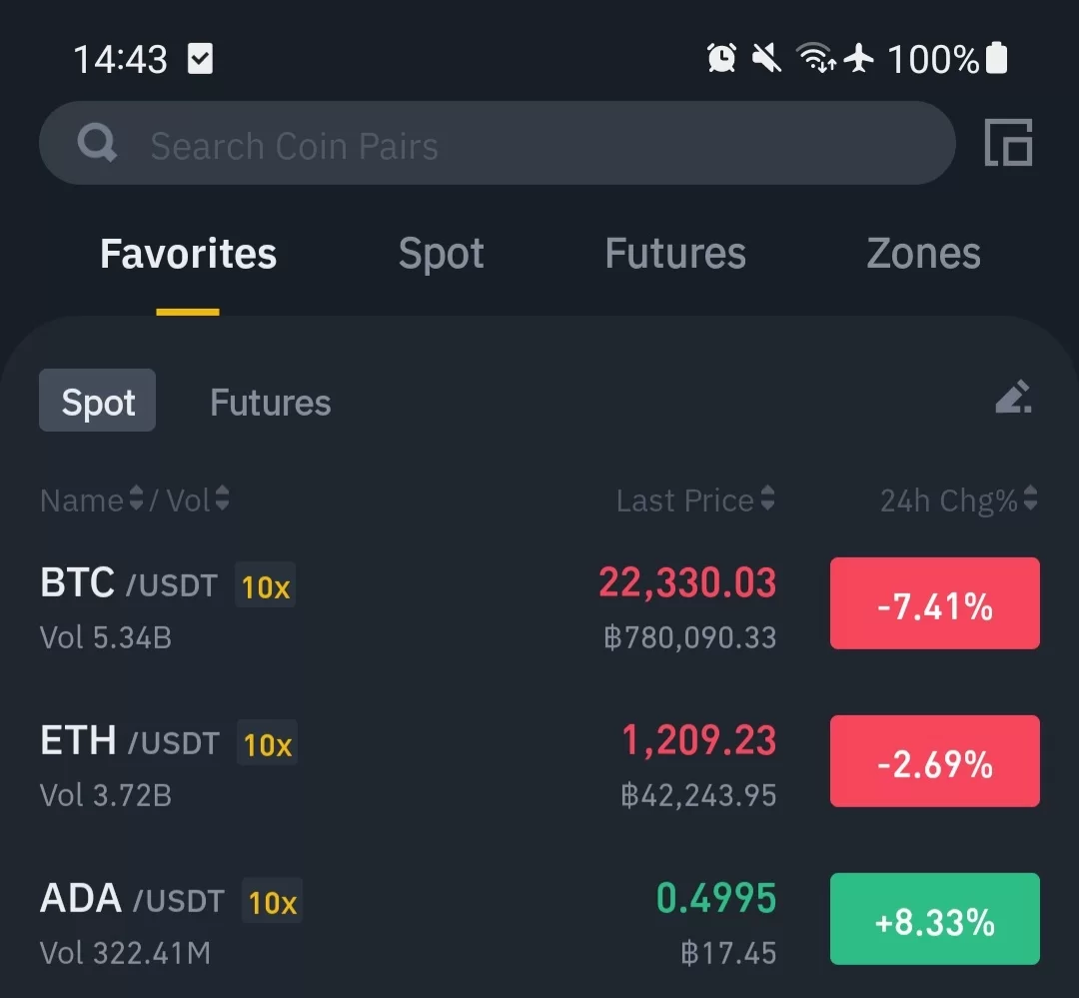Switch to the Zones tab

click(x=922, y=254)
